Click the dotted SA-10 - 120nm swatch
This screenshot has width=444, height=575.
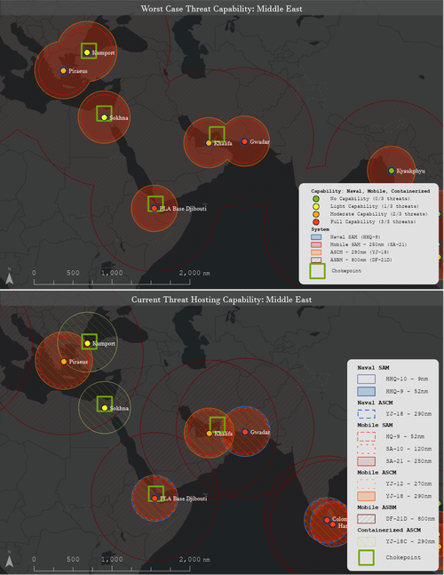coord(367,449)
